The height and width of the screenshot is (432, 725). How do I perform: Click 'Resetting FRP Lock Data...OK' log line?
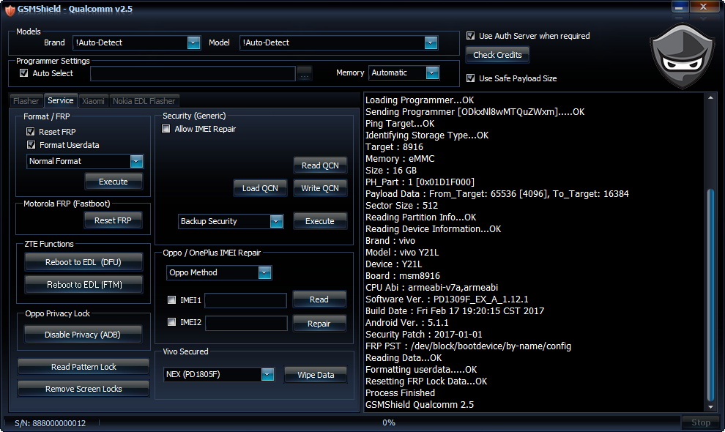point(425,381)
